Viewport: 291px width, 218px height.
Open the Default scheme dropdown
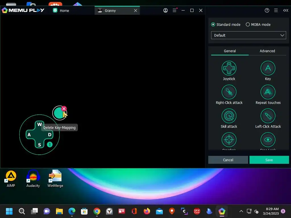click(x=248, y=35)
